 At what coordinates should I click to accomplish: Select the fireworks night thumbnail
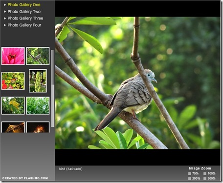[38, 127]
